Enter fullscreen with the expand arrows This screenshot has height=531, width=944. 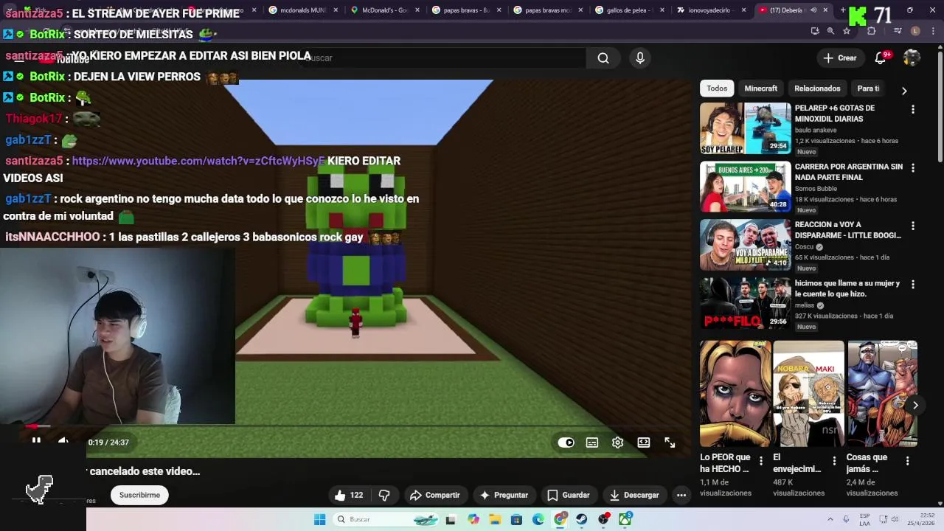coord(670,442)
